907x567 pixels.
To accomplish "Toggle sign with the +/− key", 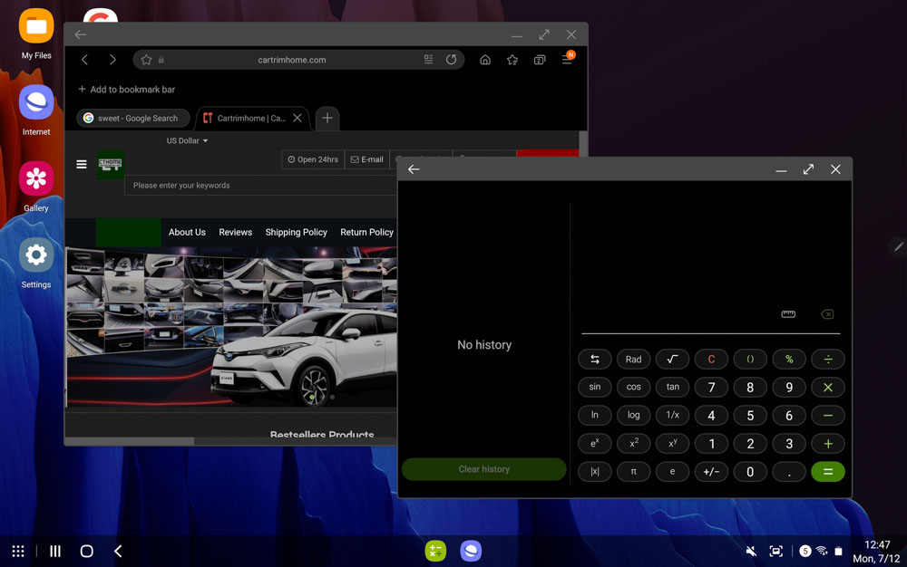I will click(711, 472).
